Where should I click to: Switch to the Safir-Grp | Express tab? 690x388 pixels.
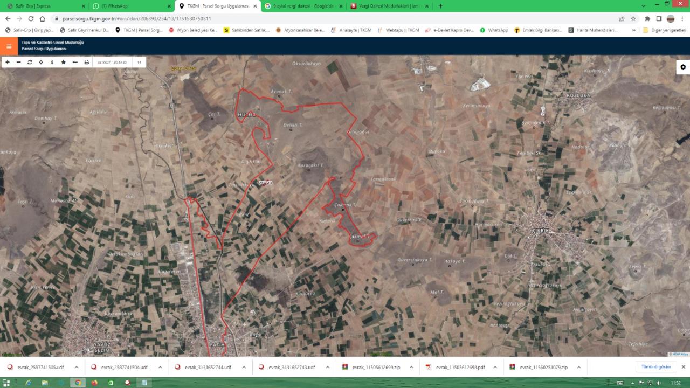coord(45,6)
